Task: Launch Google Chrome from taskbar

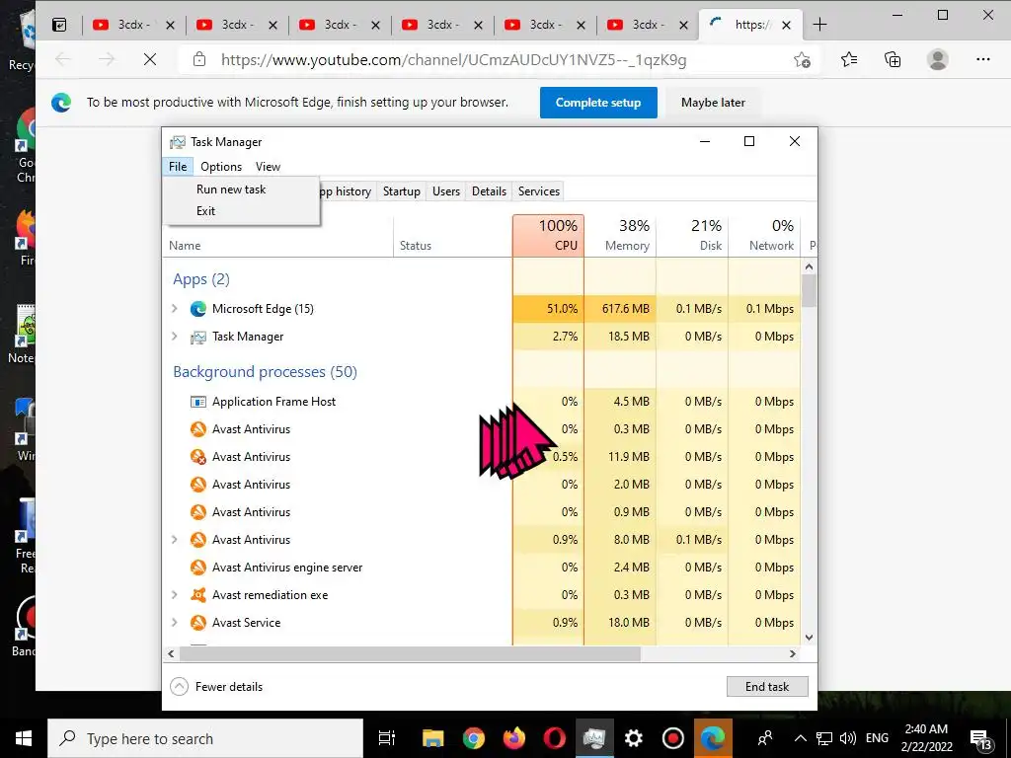Action: 473,738
